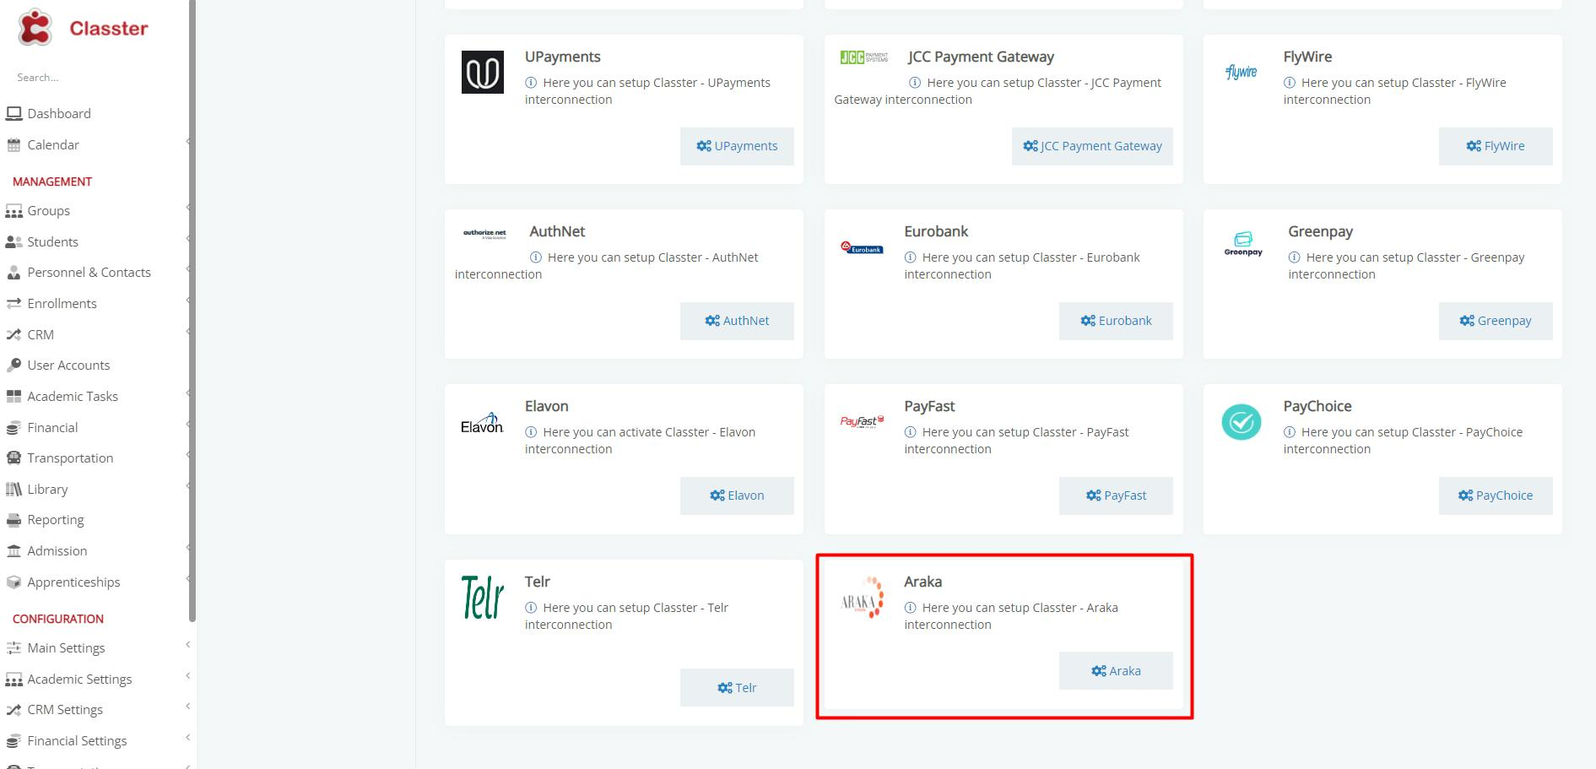
Task: Click the JCC Payment Systems logo
Action: point(863,57)
